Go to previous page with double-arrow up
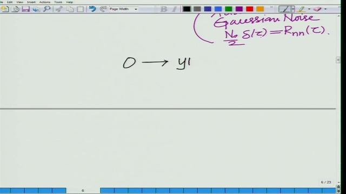The image size is (346, 194). [x=338, y=187]
